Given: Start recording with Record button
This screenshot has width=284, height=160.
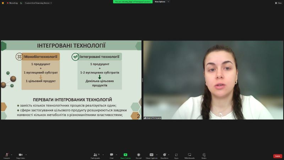Looking at the screenshot, I should point(138,156).
